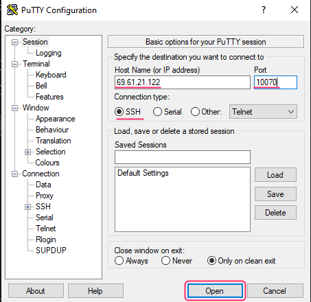
Task: Click the Open button
Action: pyautogui.click(x=215, y=291)
